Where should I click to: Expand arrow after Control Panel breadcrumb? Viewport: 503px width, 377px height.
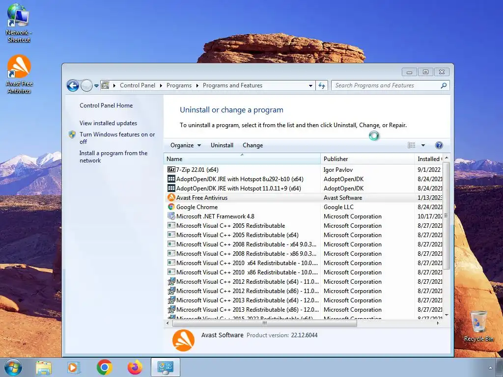point(161,85)
